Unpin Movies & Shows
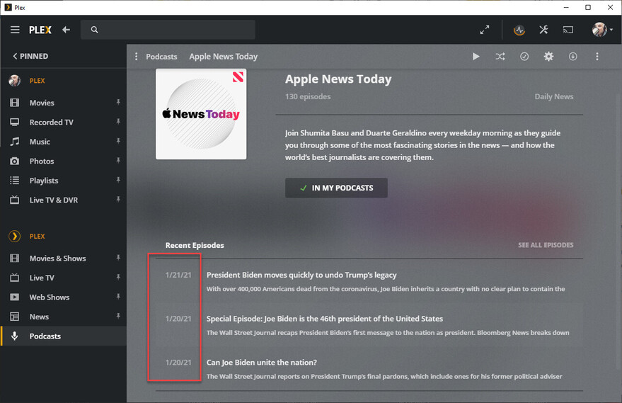The height and width of the screenshot is (403, 622). (x=118, y=258)
